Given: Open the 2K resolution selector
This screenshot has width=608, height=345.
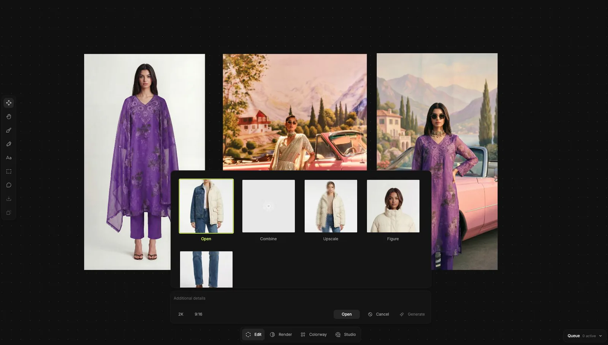Looking at the screenshot, I should (181, 314).
